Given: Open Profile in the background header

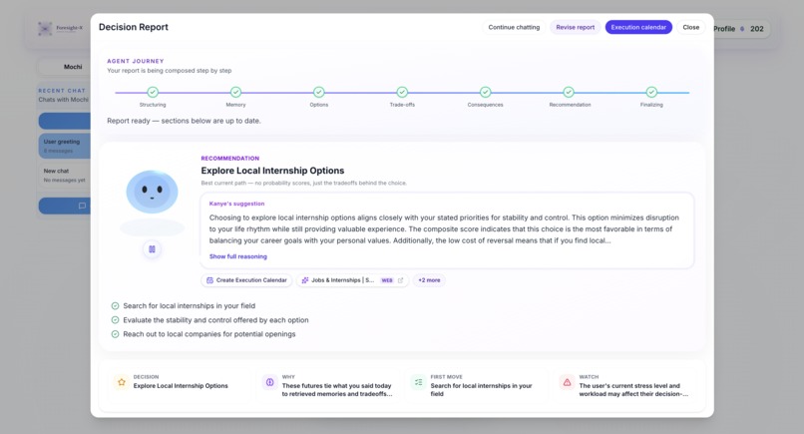Looking at the screenshot, I should coord(724,29).
